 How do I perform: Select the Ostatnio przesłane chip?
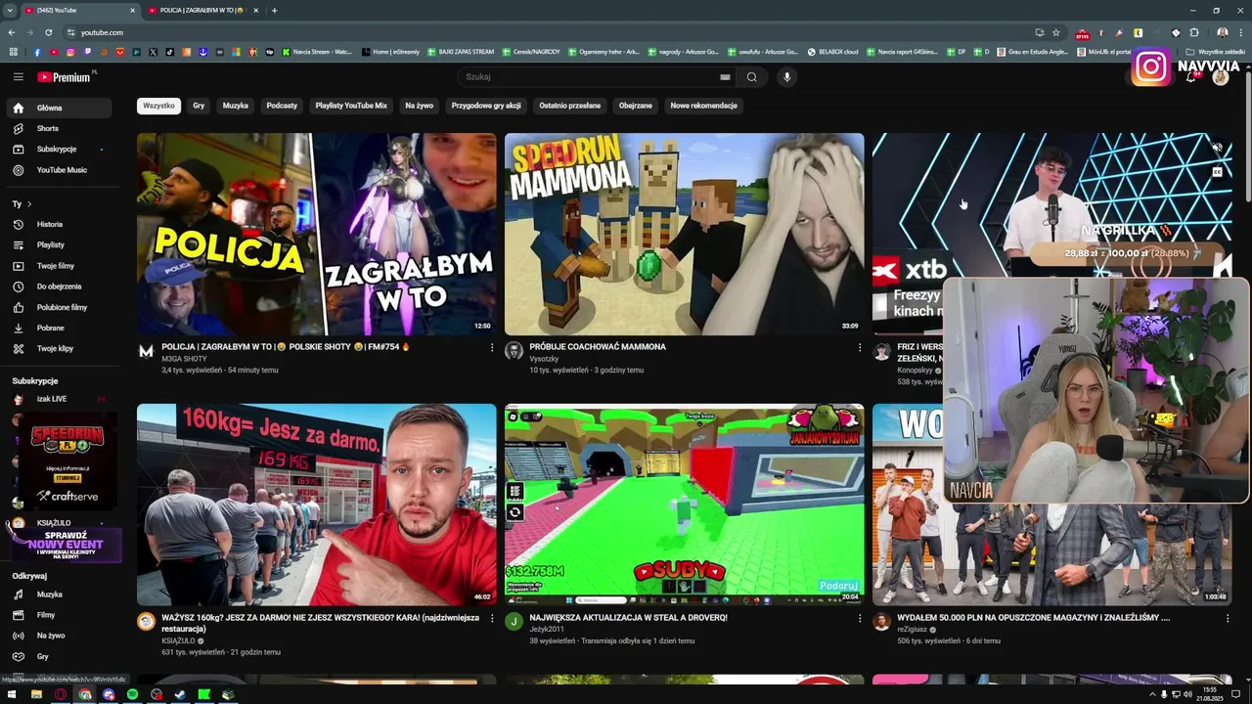(570, 106)
